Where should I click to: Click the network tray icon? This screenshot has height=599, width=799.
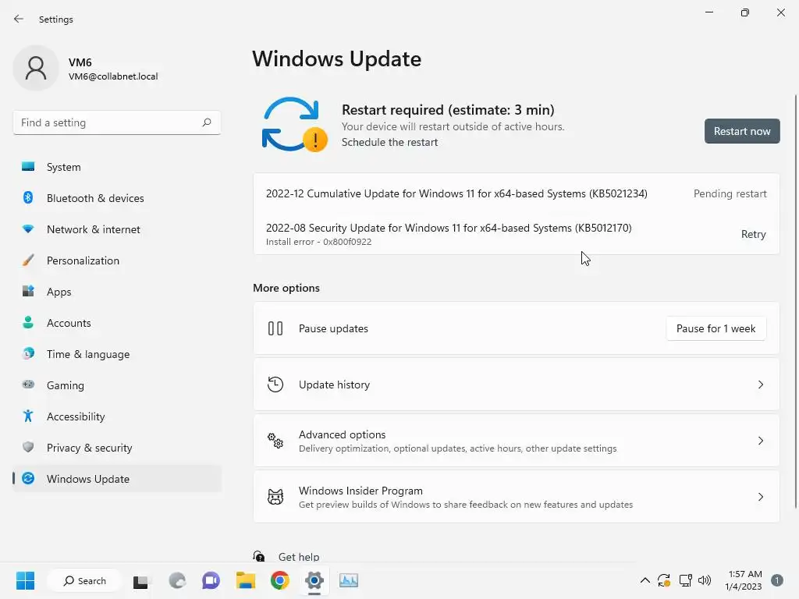click(x=685, y=580)
